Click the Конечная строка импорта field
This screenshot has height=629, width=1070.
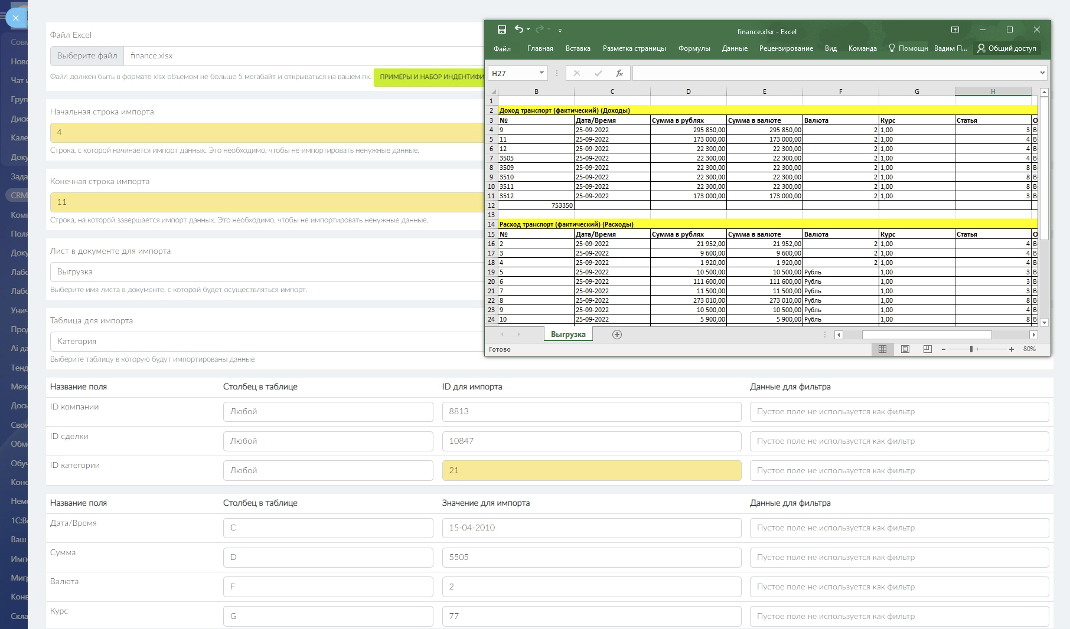(267, 202)
